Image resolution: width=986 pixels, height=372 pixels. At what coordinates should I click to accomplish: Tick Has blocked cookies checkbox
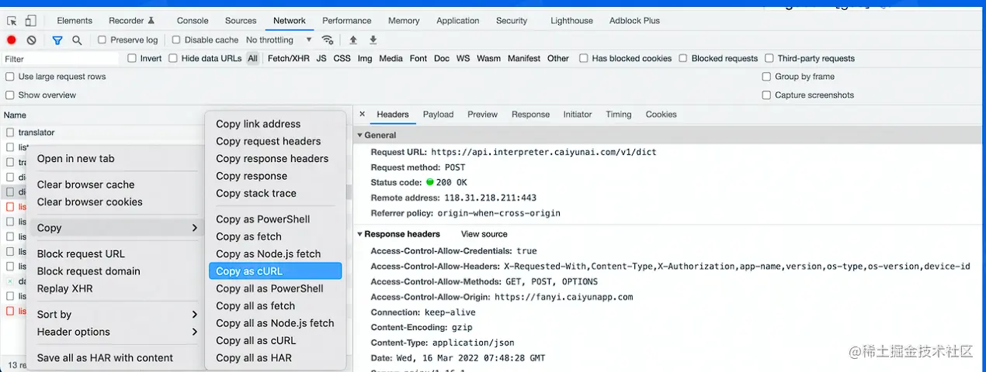[583, 58]
